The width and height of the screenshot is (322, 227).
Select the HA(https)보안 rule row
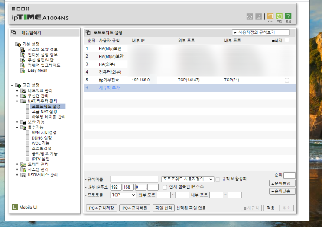[x=190, y=56]
